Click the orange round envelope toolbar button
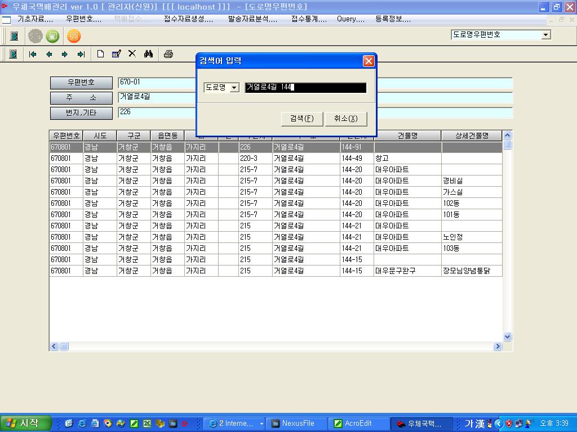Image resolution: width=577 pixels, height=432 pixels. point(74,36)
